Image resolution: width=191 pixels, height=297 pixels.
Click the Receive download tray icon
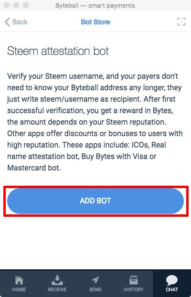(57, 280)
